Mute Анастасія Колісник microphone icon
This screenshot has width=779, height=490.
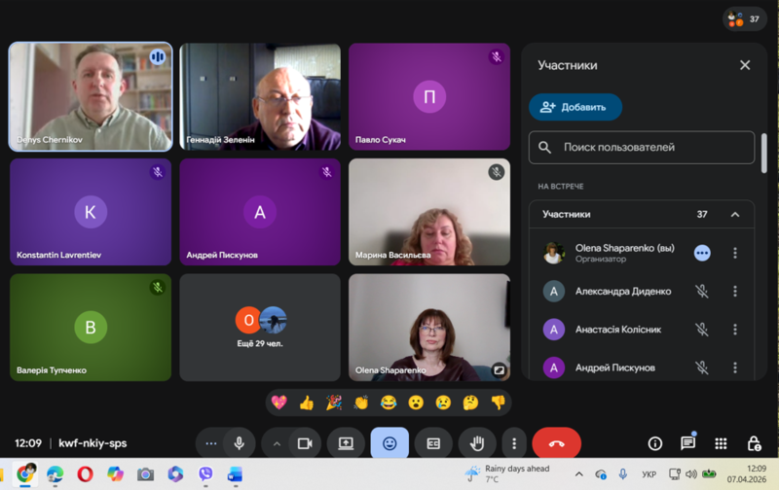(x=701, y=330)
